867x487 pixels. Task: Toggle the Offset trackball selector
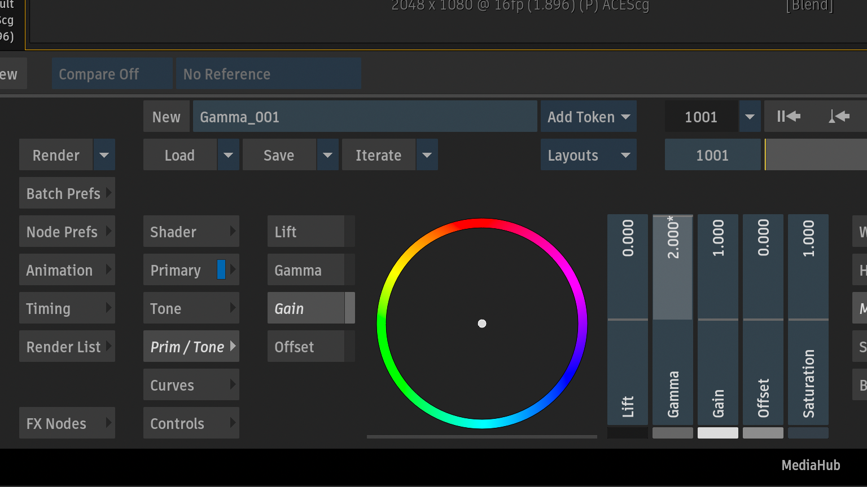pyautogui.click(x=350, y=346)
